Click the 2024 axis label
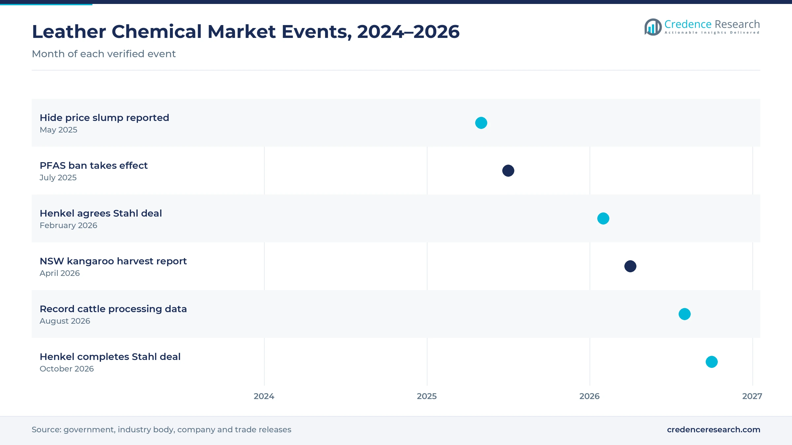The width and height of the screenshot is (792, 445). point(264,396)
